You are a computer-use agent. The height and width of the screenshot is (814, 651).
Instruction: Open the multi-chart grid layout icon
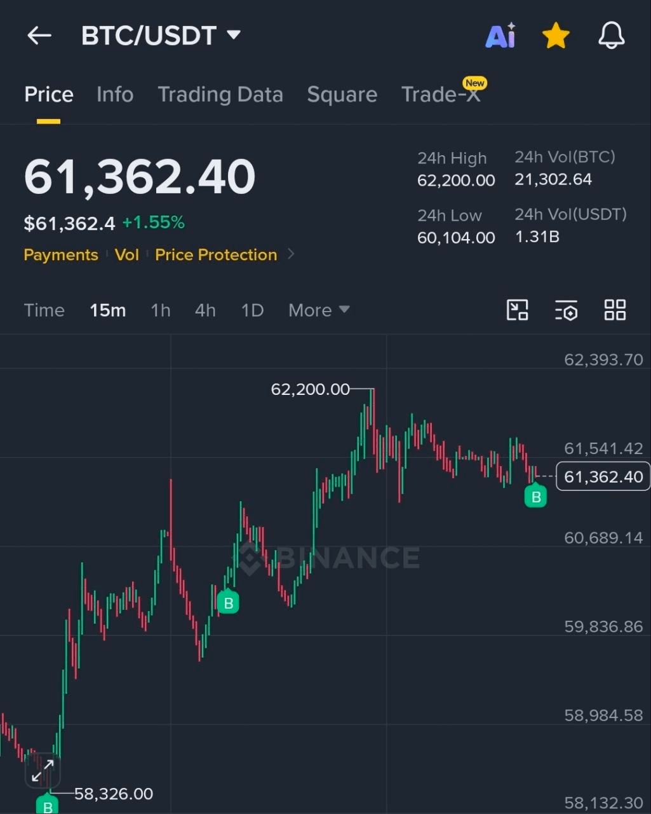615,310
